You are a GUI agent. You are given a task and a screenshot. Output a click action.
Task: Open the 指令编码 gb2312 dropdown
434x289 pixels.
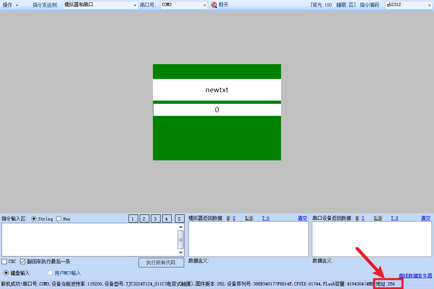point(429,6)
